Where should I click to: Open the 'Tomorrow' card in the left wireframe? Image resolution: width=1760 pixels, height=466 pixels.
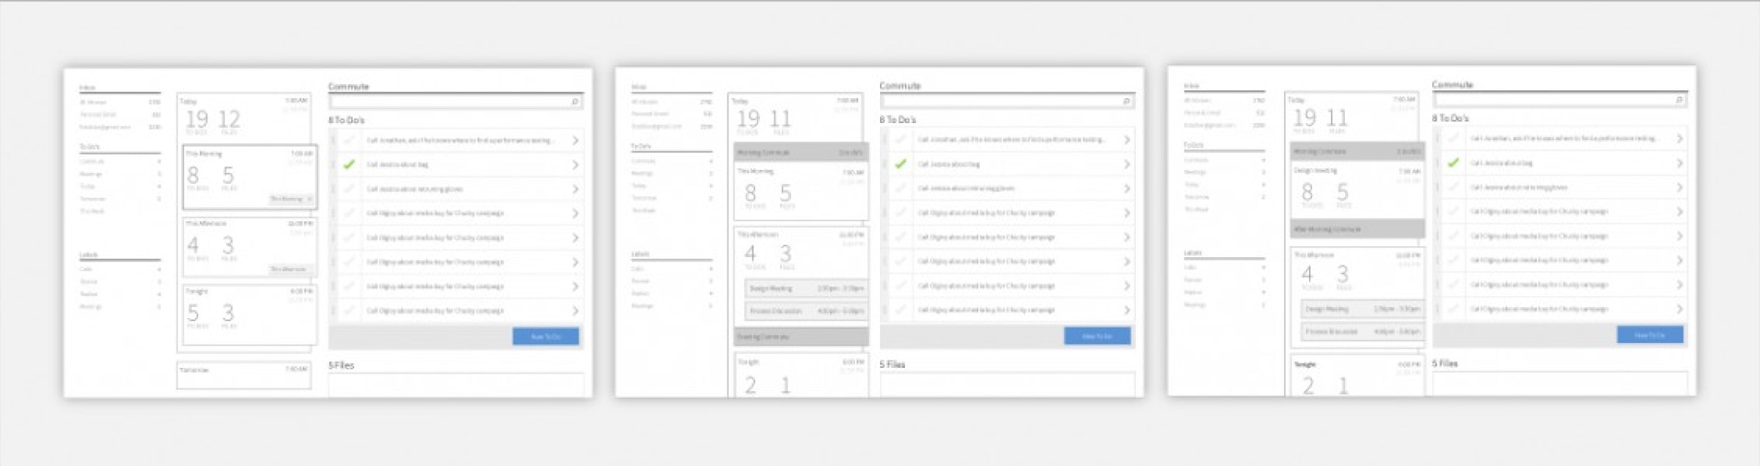click(243, 375)
